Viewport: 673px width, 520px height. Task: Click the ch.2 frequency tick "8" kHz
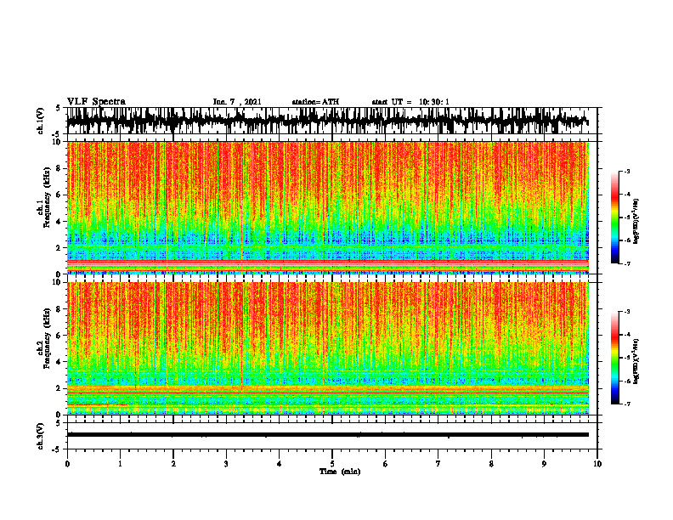pyautogui.click(x=59, y=309)
